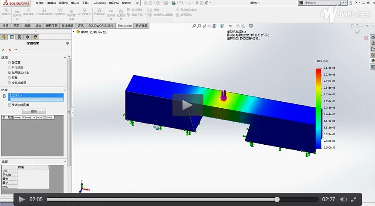
Task: Open SolidWorks Resources home task pane icon
Action: (373, 38)
